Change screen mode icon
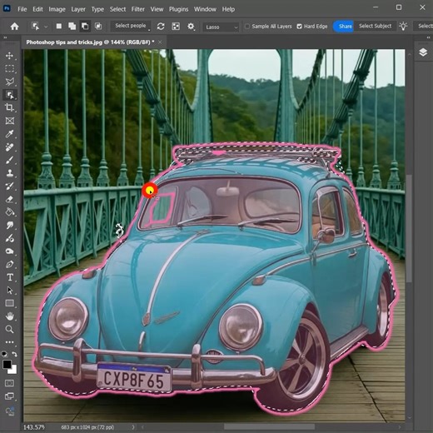The image size is (433, 433). [x=9, y=396]
